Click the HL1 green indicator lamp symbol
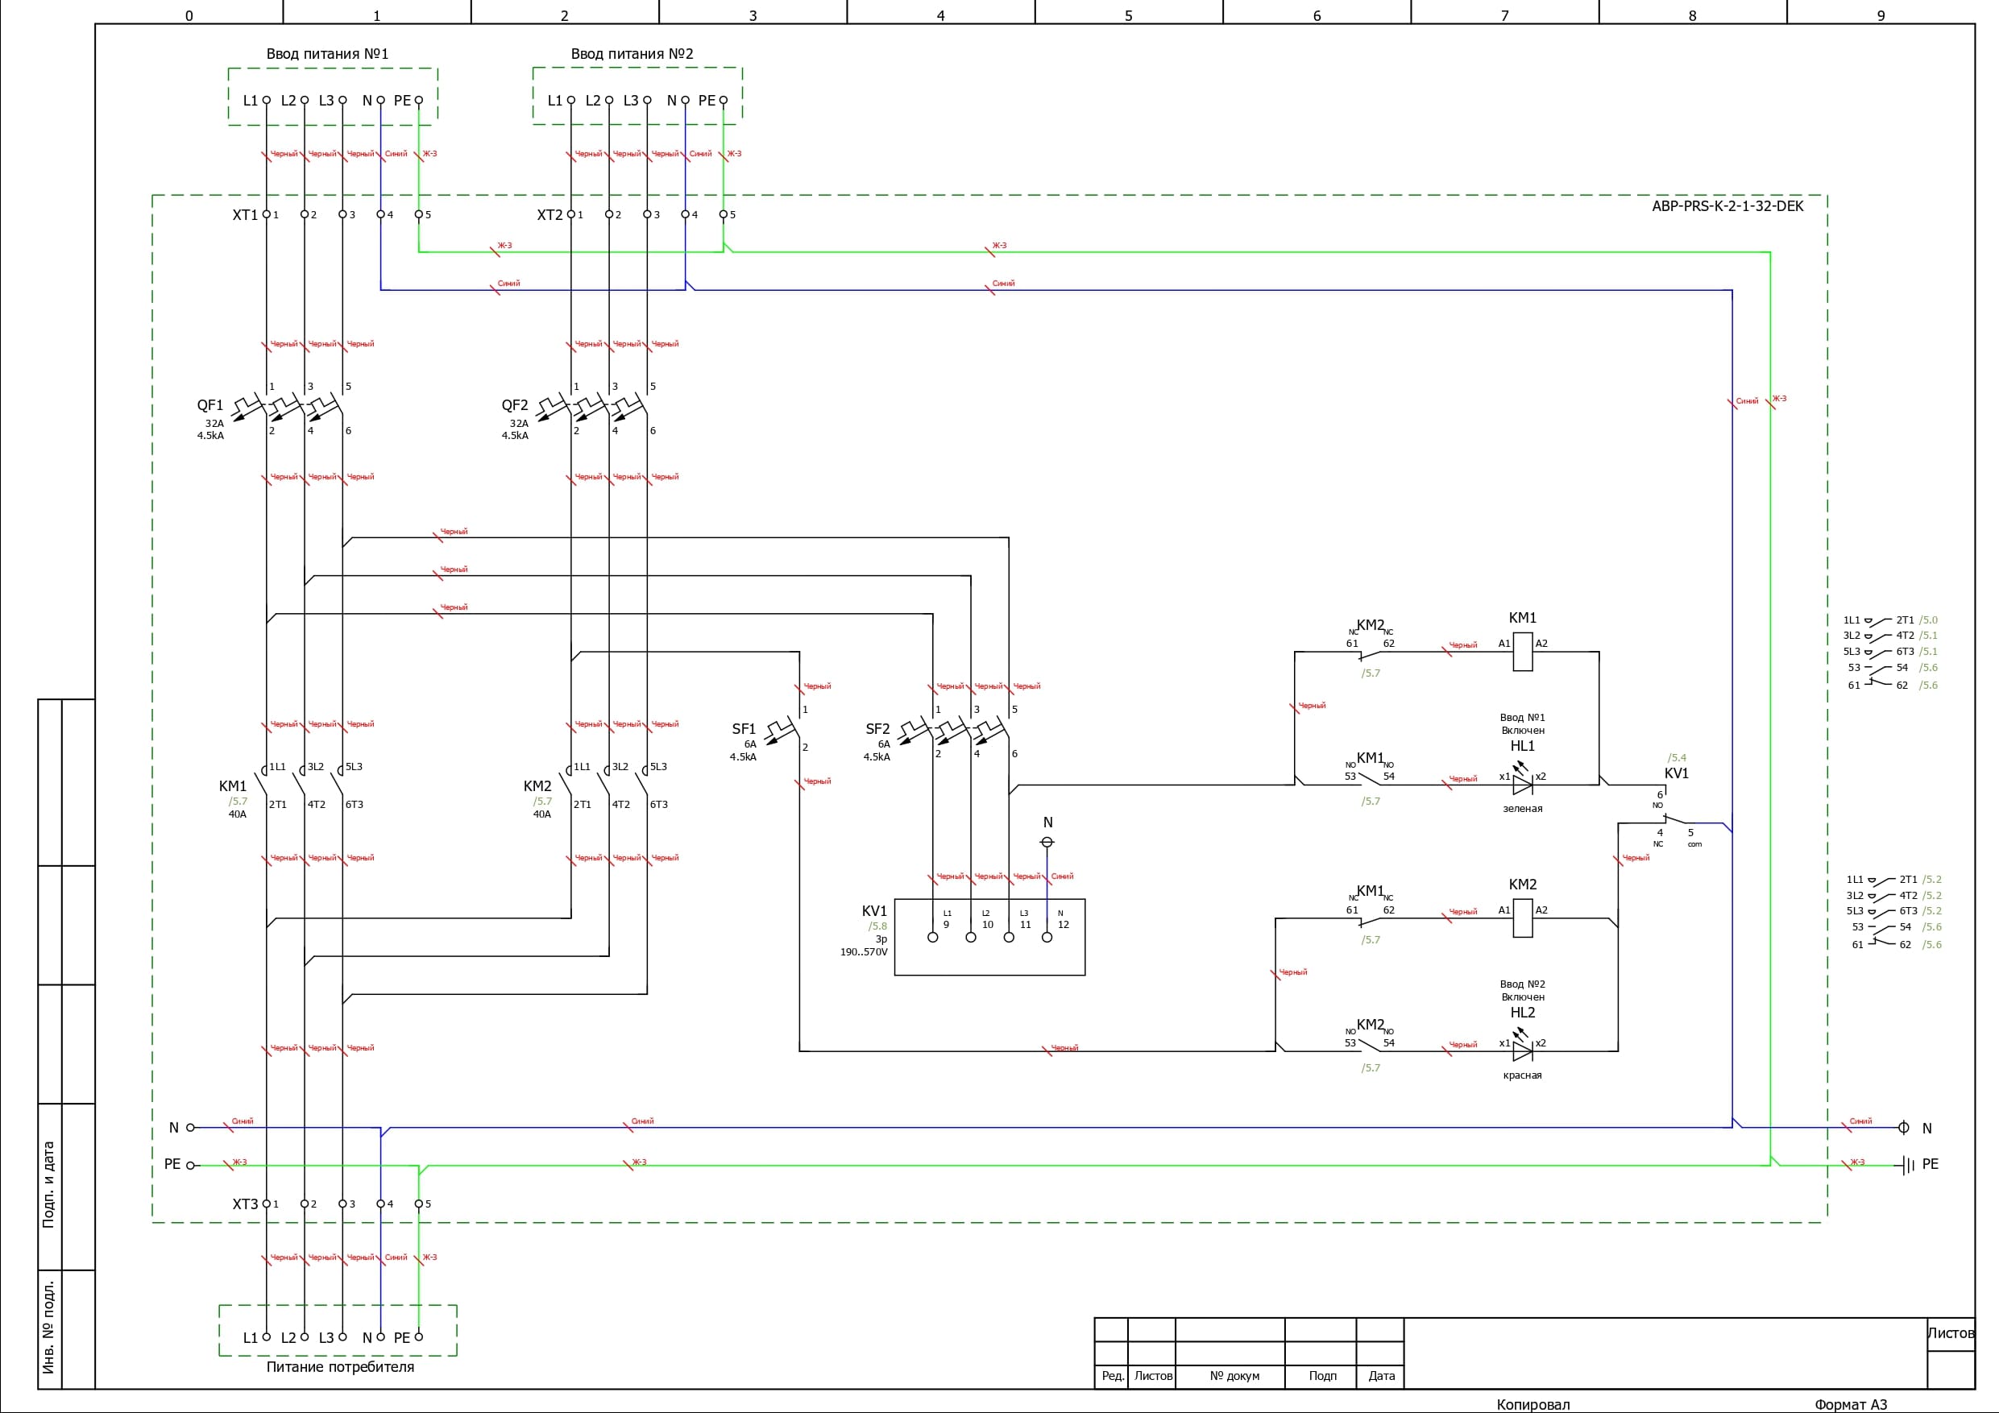 (x=1522, y=785)
